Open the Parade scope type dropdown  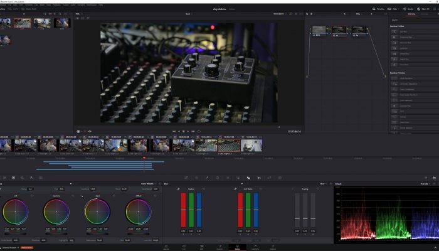[425, 184]
